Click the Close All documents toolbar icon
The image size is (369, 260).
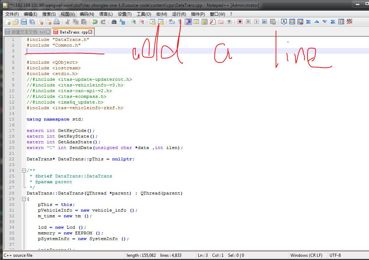pyautogui.click(x=48, y=22)
